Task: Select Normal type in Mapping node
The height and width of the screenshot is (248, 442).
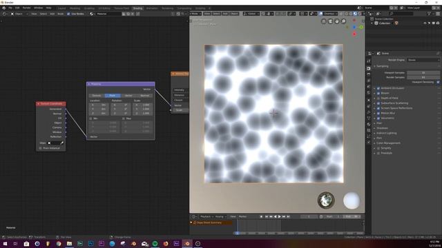Action: pyautogui.click(x=145, y=96)
